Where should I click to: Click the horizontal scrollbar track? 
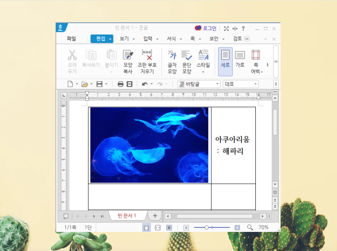(x=215, y=216)
